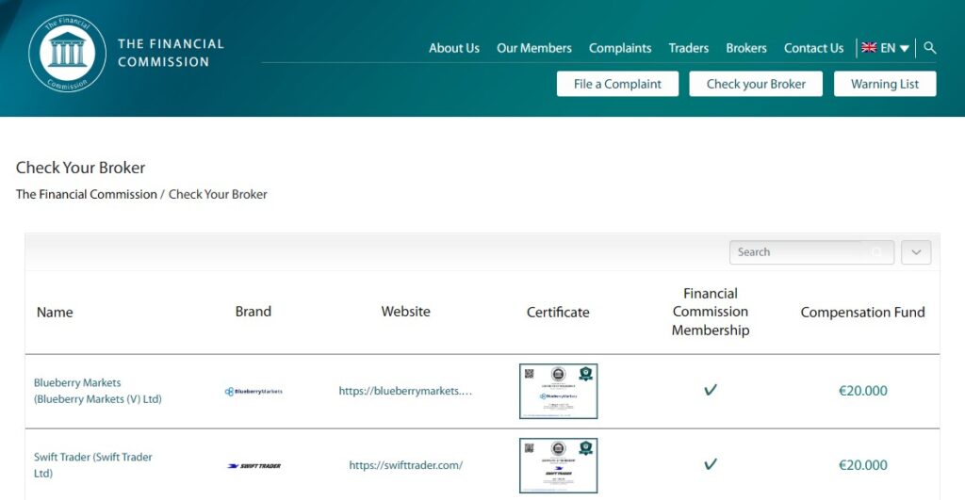Image resolution: width=965 pixels, height=500 pixels.
Task: Click the Swift Trader brand logo
Action: point(254,465)
